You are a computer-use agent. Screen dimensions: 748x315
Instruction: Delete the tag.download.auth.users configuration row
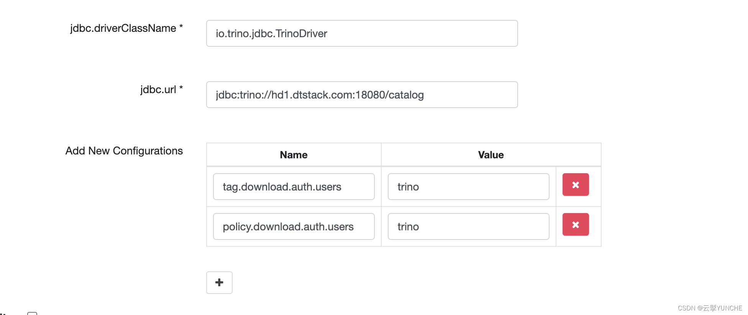click(576, 185)
